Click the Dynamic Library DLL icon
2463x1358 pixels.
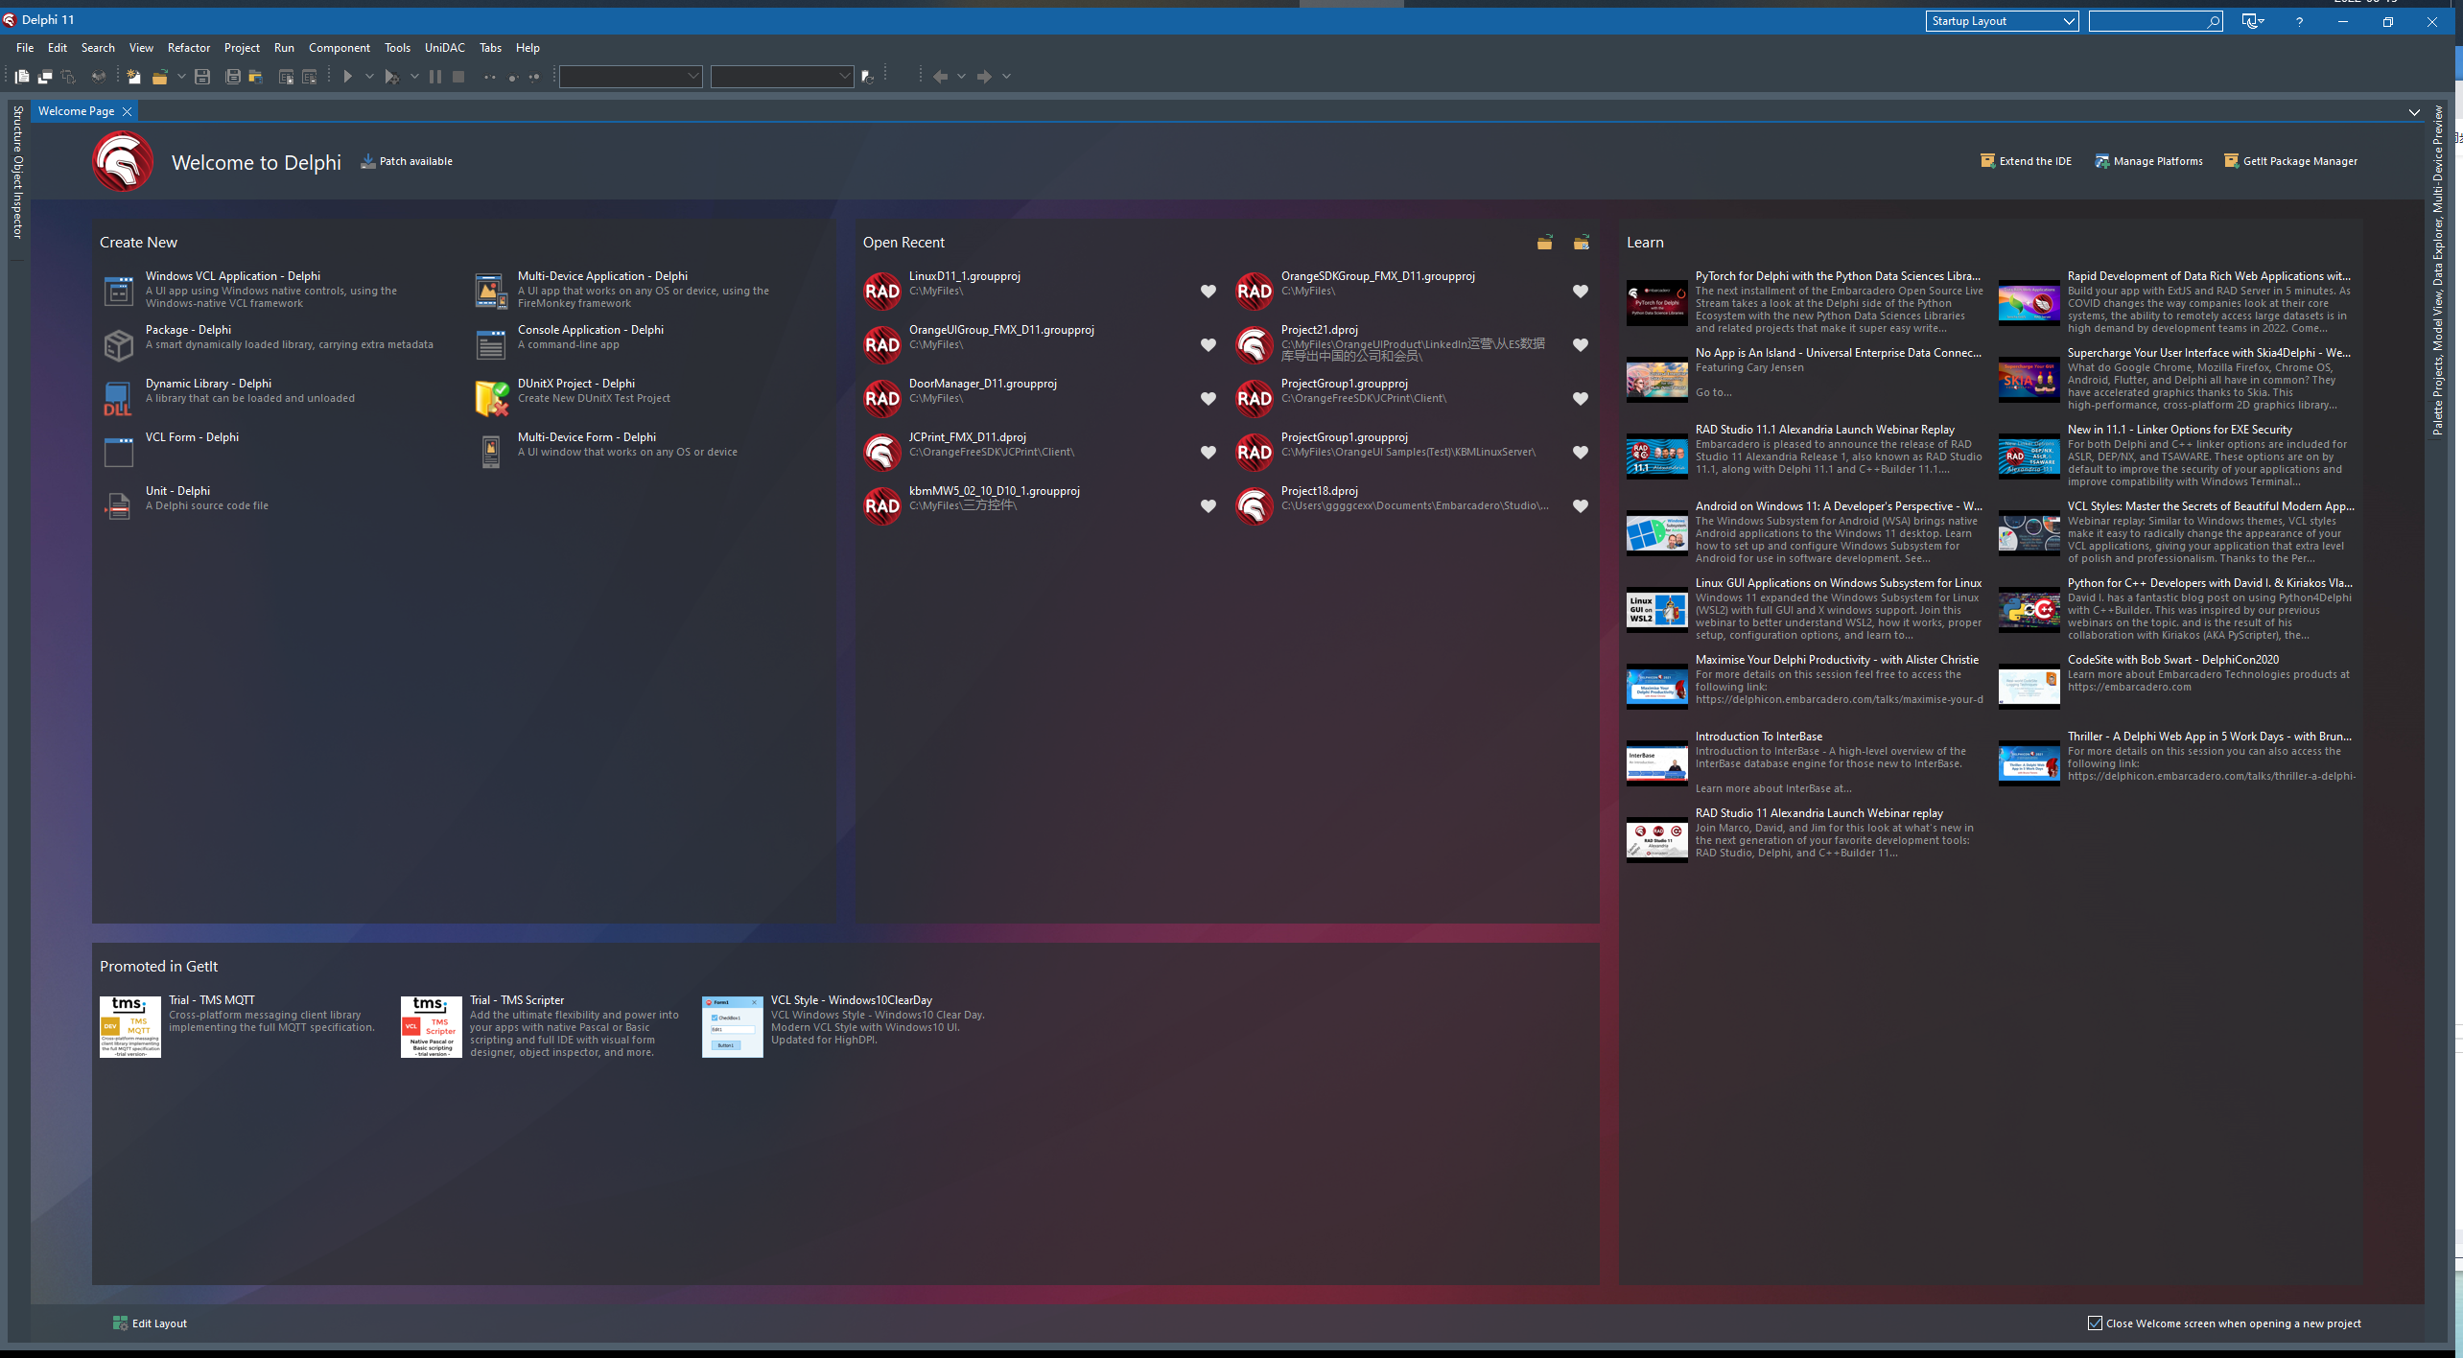(118, 398)
